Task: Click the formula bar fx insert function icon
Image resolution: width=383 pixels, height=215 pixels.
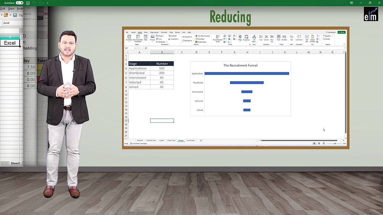Action: click(146, 48)
